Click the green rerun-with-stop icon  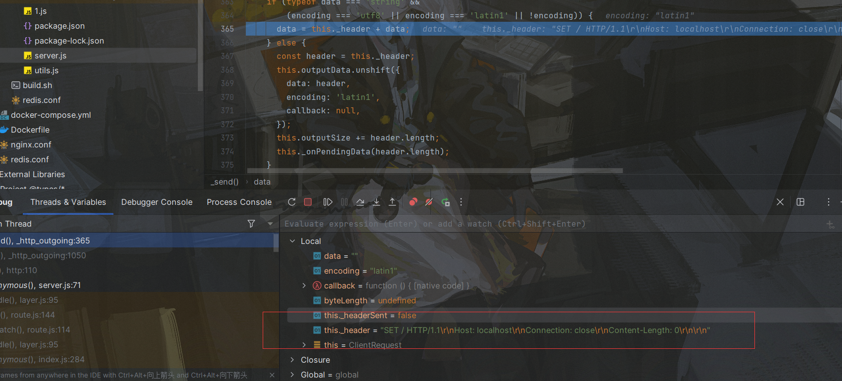click(x=445, y=202)
